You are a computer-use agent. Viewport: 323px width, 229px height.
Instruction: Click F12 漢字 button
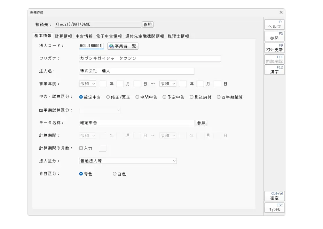pyautogui.click(x=274, y=70)
